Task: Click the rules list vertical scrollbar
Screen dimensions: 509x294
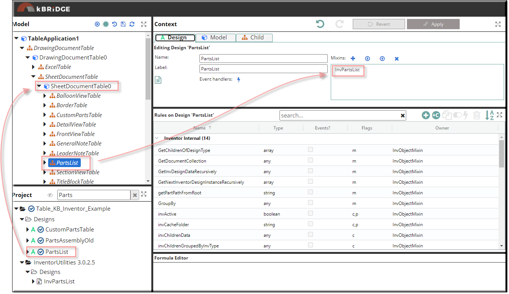Action: tap(502, 153)
